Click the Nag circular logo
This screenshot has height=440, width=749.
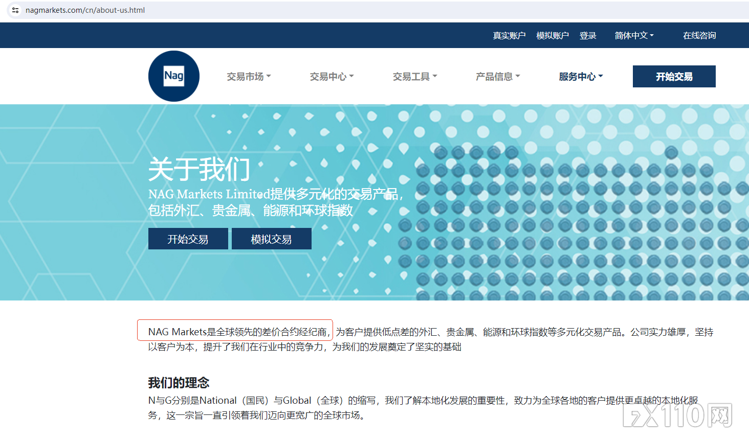click(174, 76)
